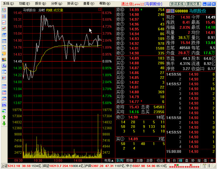Select the 盘 tab
The height and width of the screenshot is (170, 218).
click(x=187, y=161)
